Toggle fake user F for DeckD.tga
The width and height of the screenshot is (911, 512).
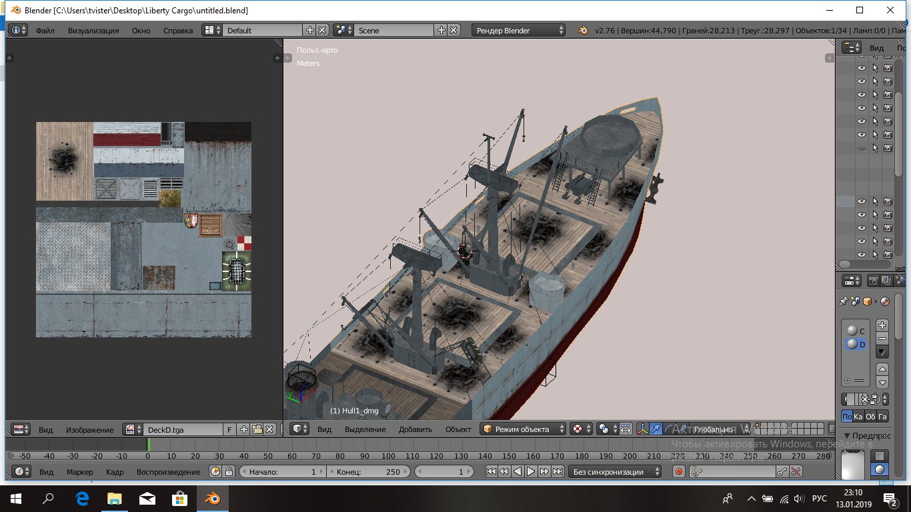click(230, 430)
